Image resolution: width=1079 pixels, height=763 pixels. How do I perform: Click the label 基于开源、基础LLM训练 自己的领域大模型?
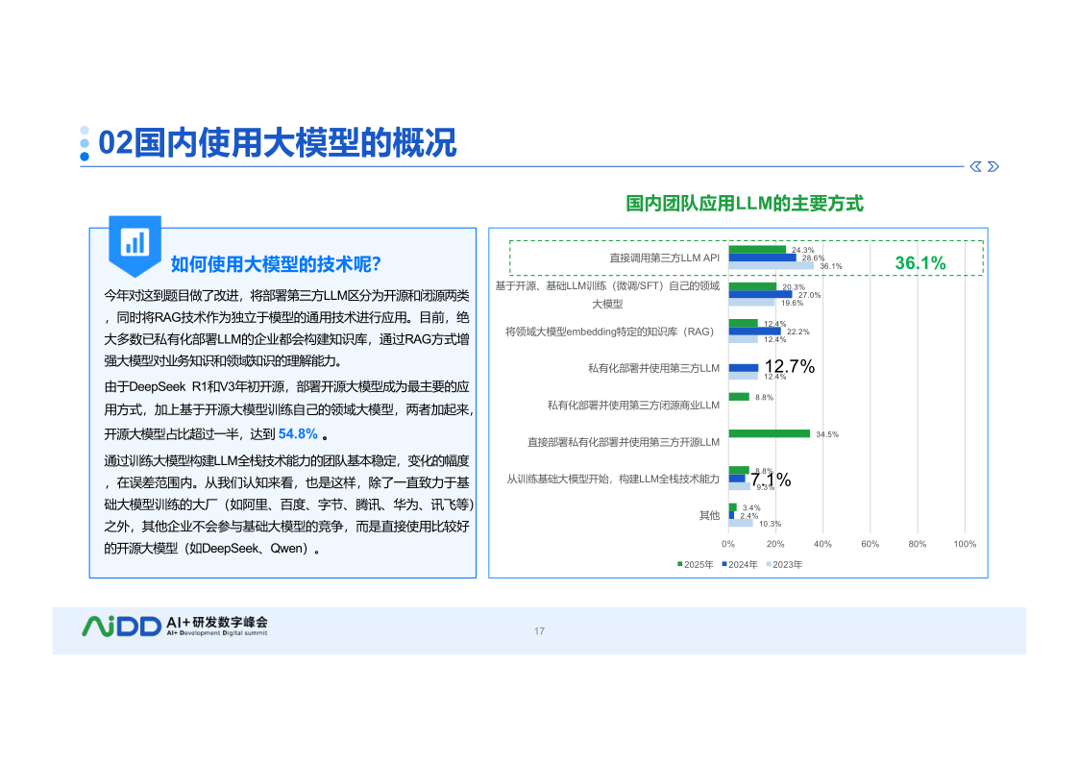coord(607,294)
